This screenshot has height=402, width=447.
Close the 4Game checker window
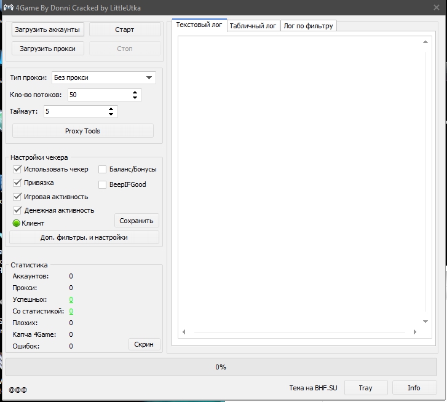click(436, 7)
